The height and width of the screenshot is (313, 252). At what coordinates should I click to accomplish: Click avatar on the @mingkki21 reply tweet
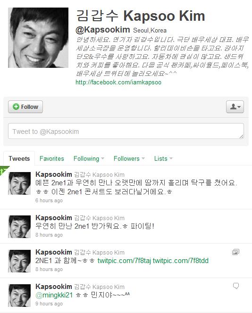click(x=19, y=296)
